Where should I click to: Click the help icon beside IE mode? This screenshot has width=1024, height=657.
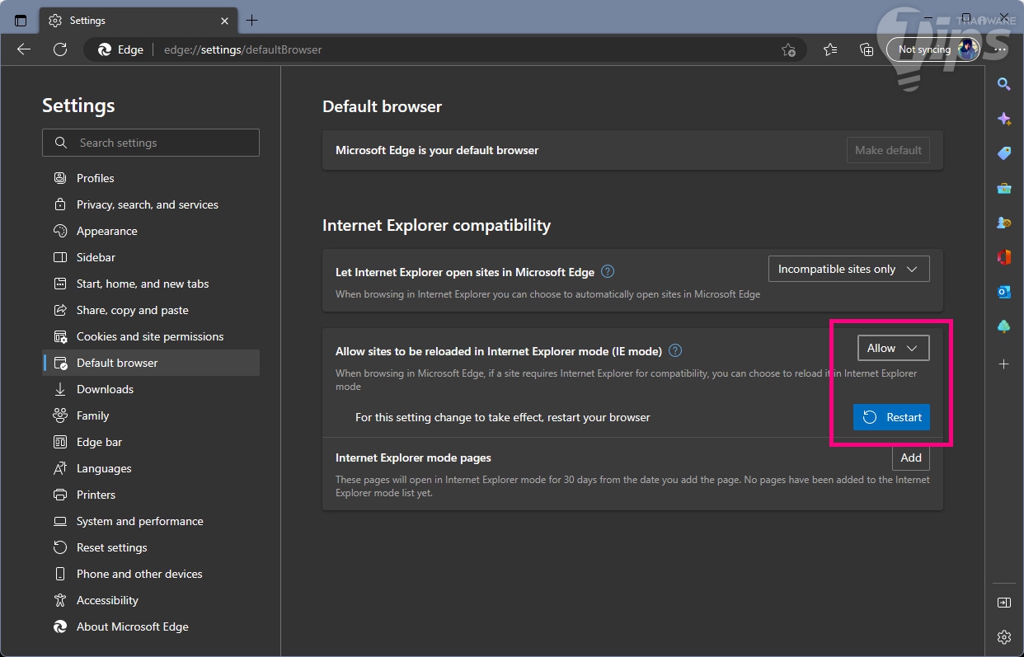(x=675, y=350)
